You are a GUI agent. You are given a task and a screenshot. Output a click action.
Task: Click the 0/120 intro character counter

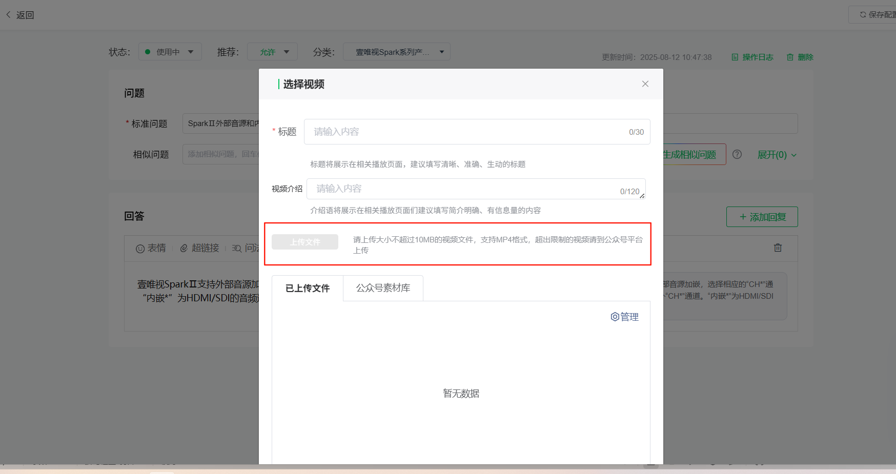629,191
